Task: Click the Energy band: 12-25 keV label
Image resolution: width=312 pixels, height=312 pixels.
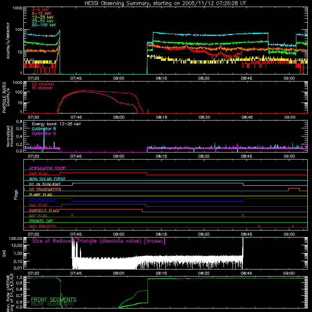Action: coord(57,124)
